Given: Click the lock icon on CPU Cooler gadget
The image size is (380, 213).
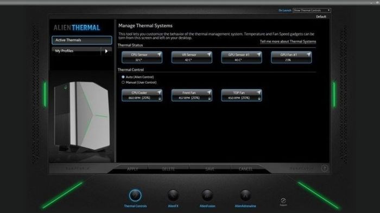Looking at the screenshot, I should (x=160, y=98).
